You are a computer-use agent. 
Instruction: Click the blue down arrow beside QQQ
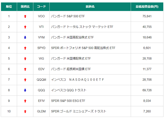coord(25,90)
